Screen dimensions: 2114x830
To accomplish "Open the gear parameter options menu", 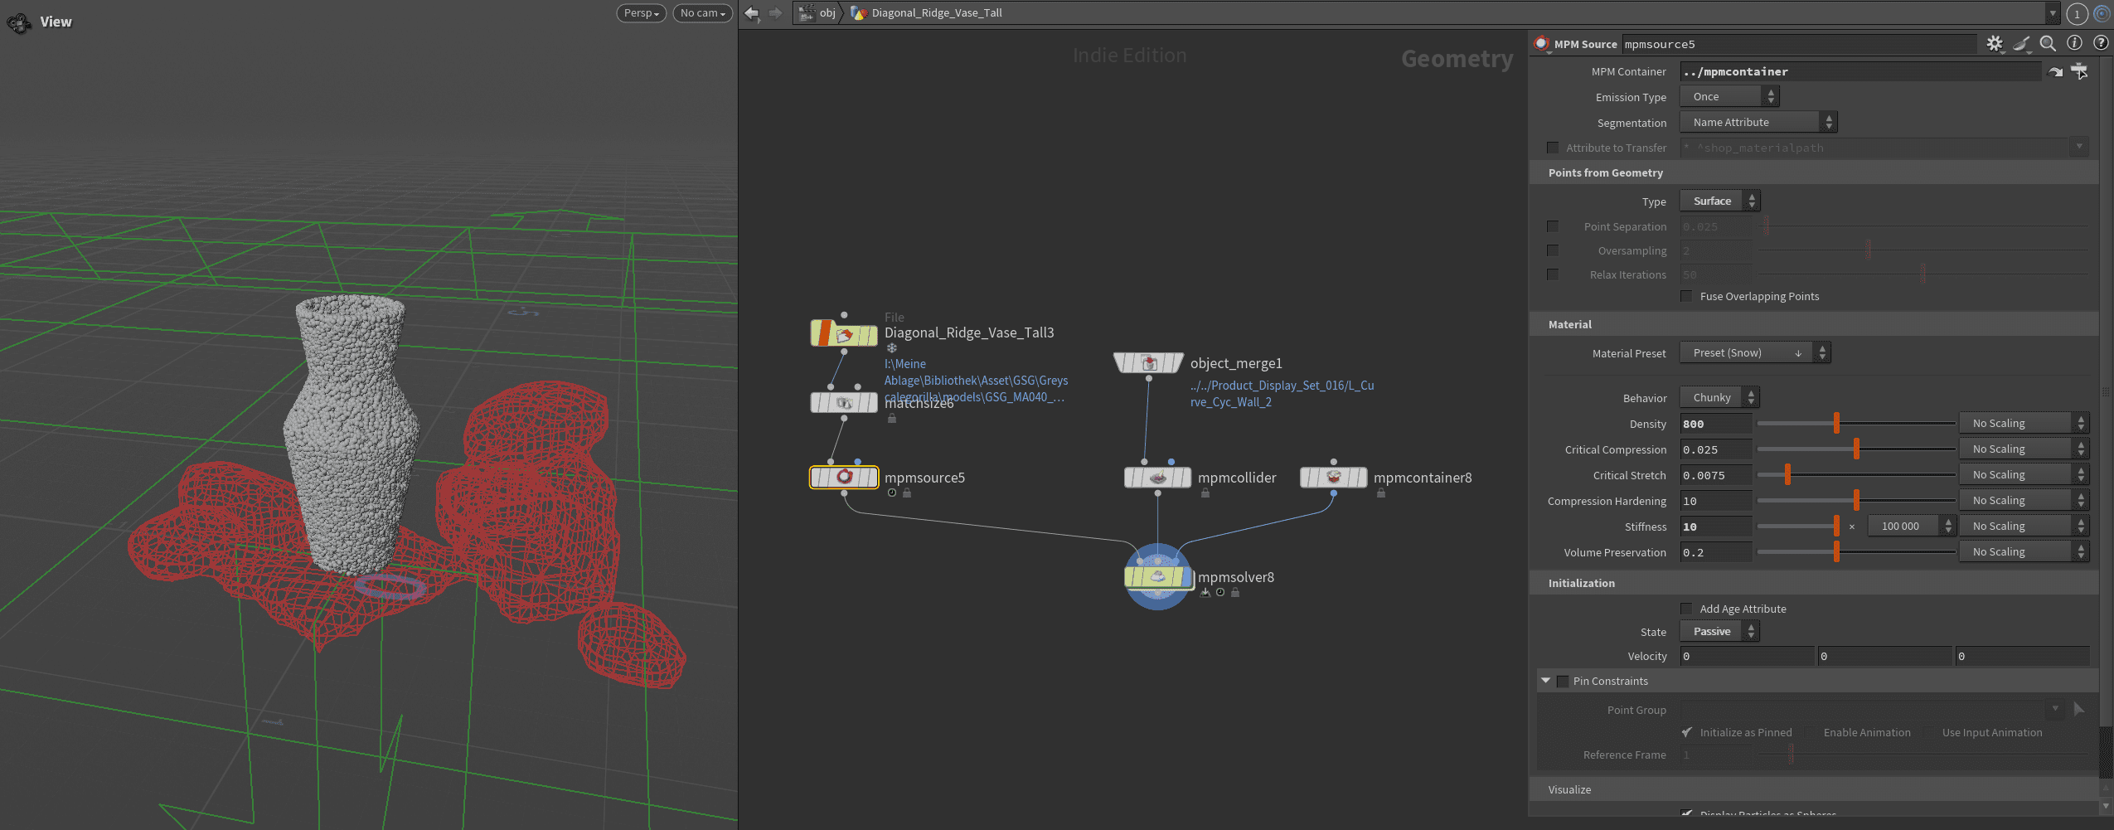I will point(1995,44).
